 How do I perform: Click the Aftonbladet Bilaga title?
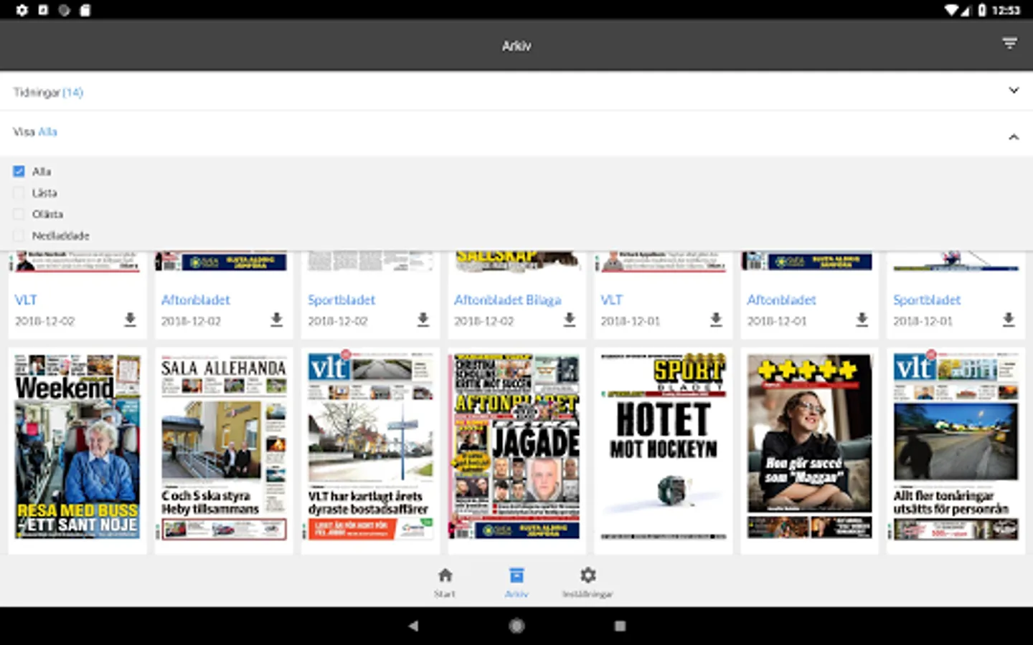point(508,300)
